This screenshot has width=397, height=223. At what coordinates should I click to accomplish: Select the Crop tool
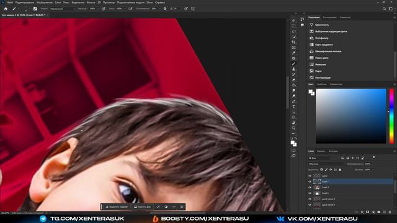293,42
